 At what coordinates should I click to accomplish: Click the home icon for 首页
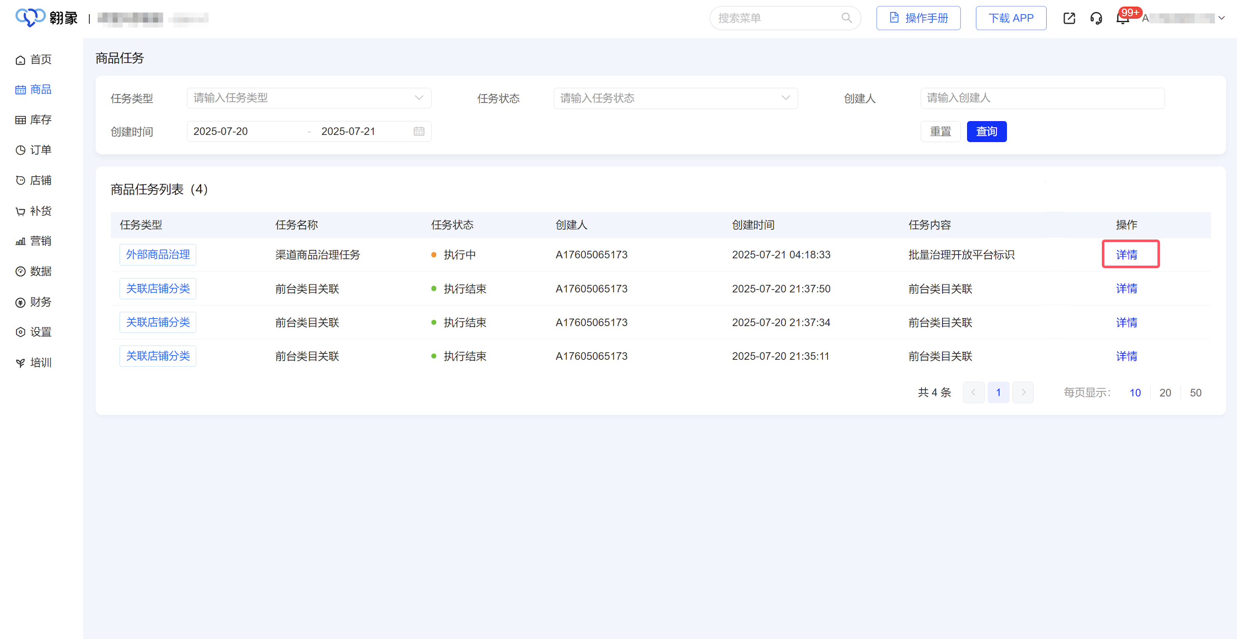pos(20,60)
